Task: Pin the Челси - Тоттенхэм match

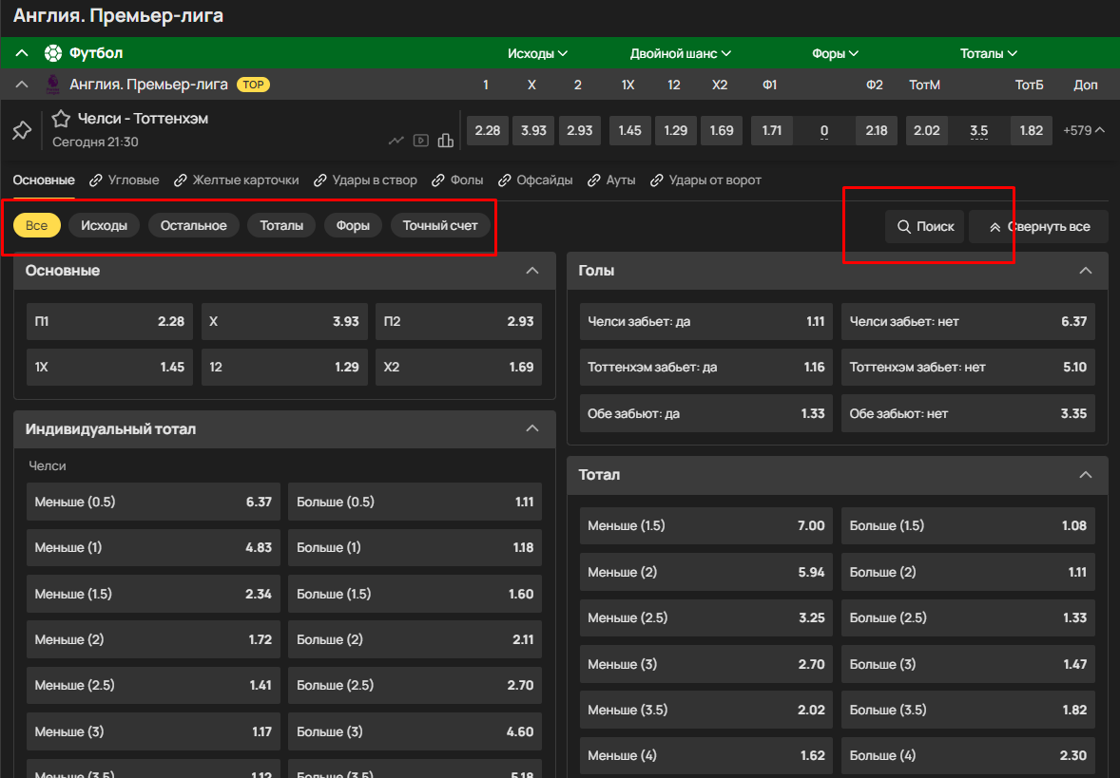Action: pyautogui.click(x=22, y=131)
